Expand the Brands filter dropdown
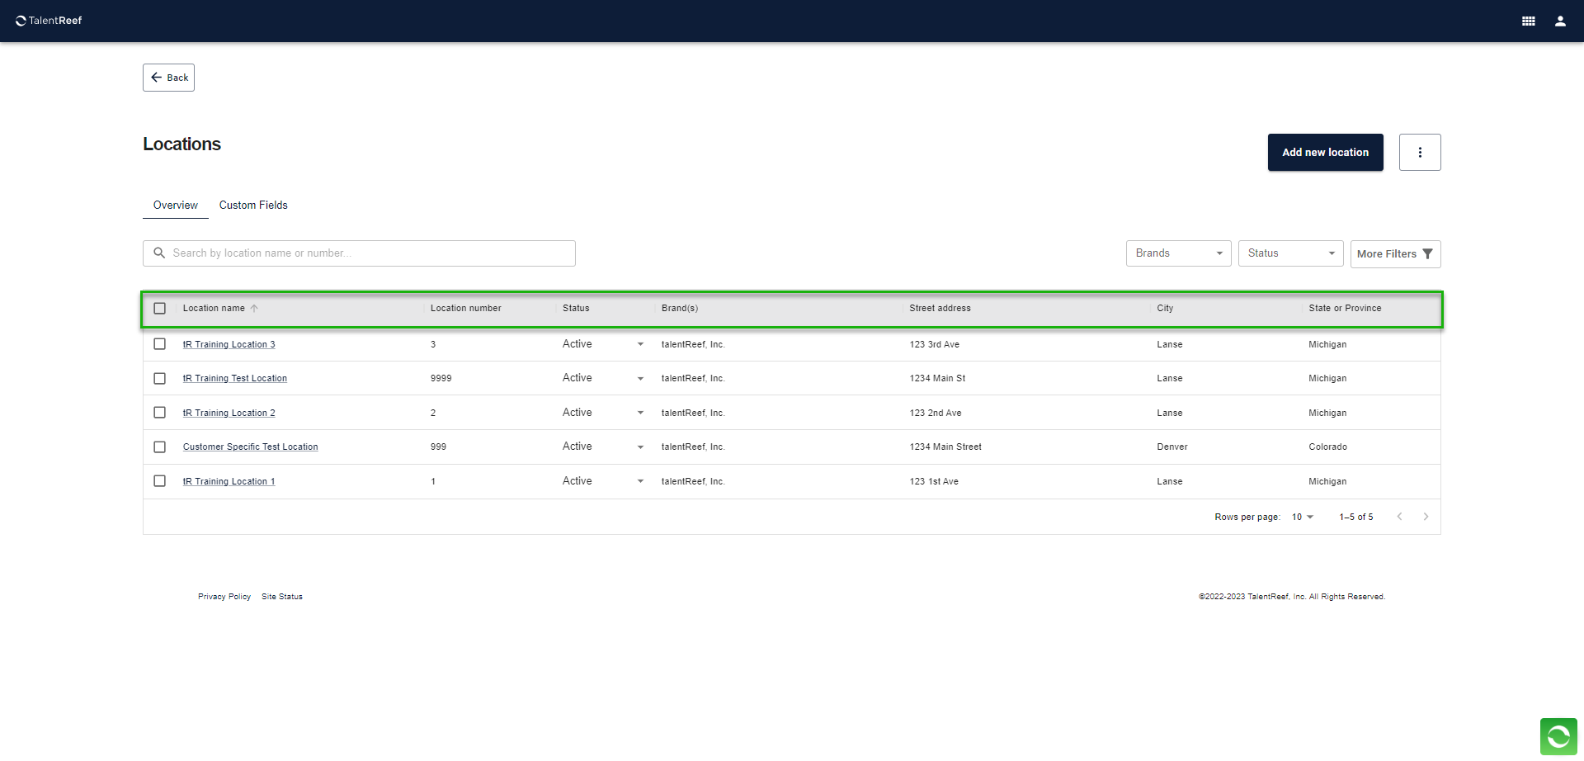1584x761 pixels. tap(1178, 253)
